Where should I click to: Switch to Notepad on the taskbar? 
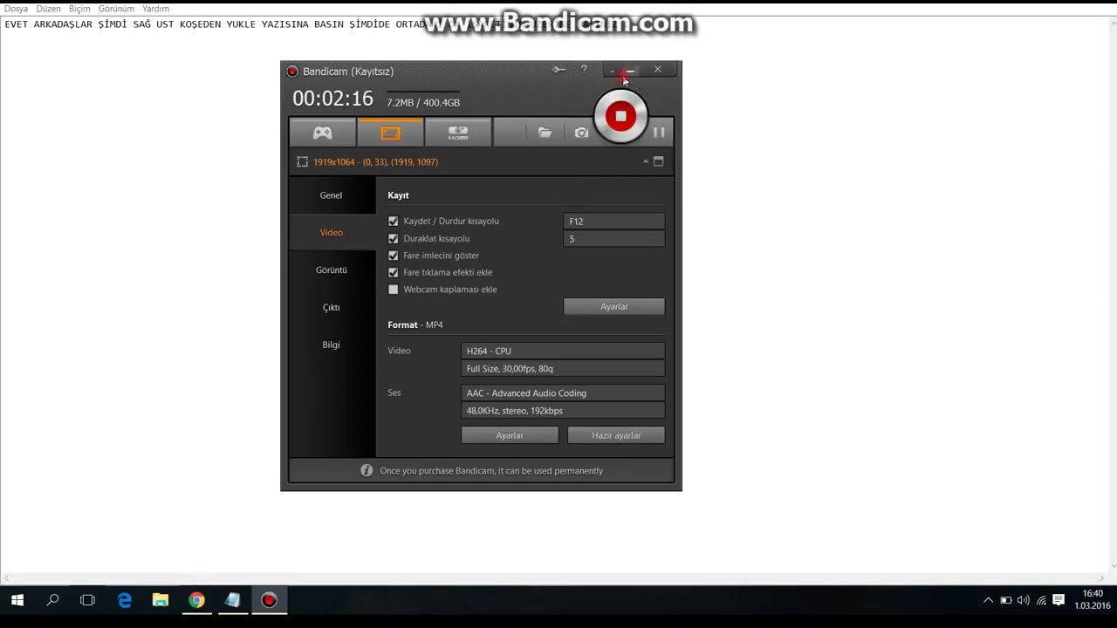pyautogui.click(x=232, y=600)
